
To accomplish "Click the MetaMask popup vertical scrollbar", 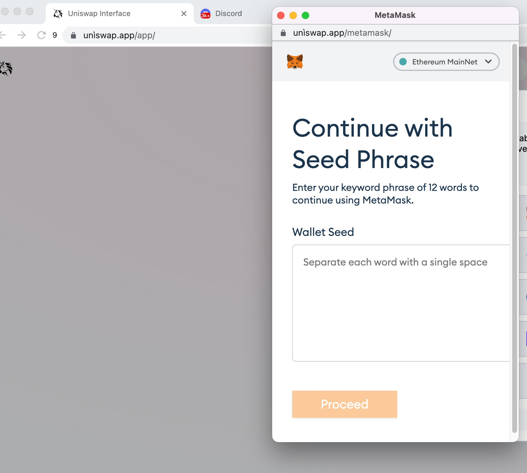I will pos(514,238).
